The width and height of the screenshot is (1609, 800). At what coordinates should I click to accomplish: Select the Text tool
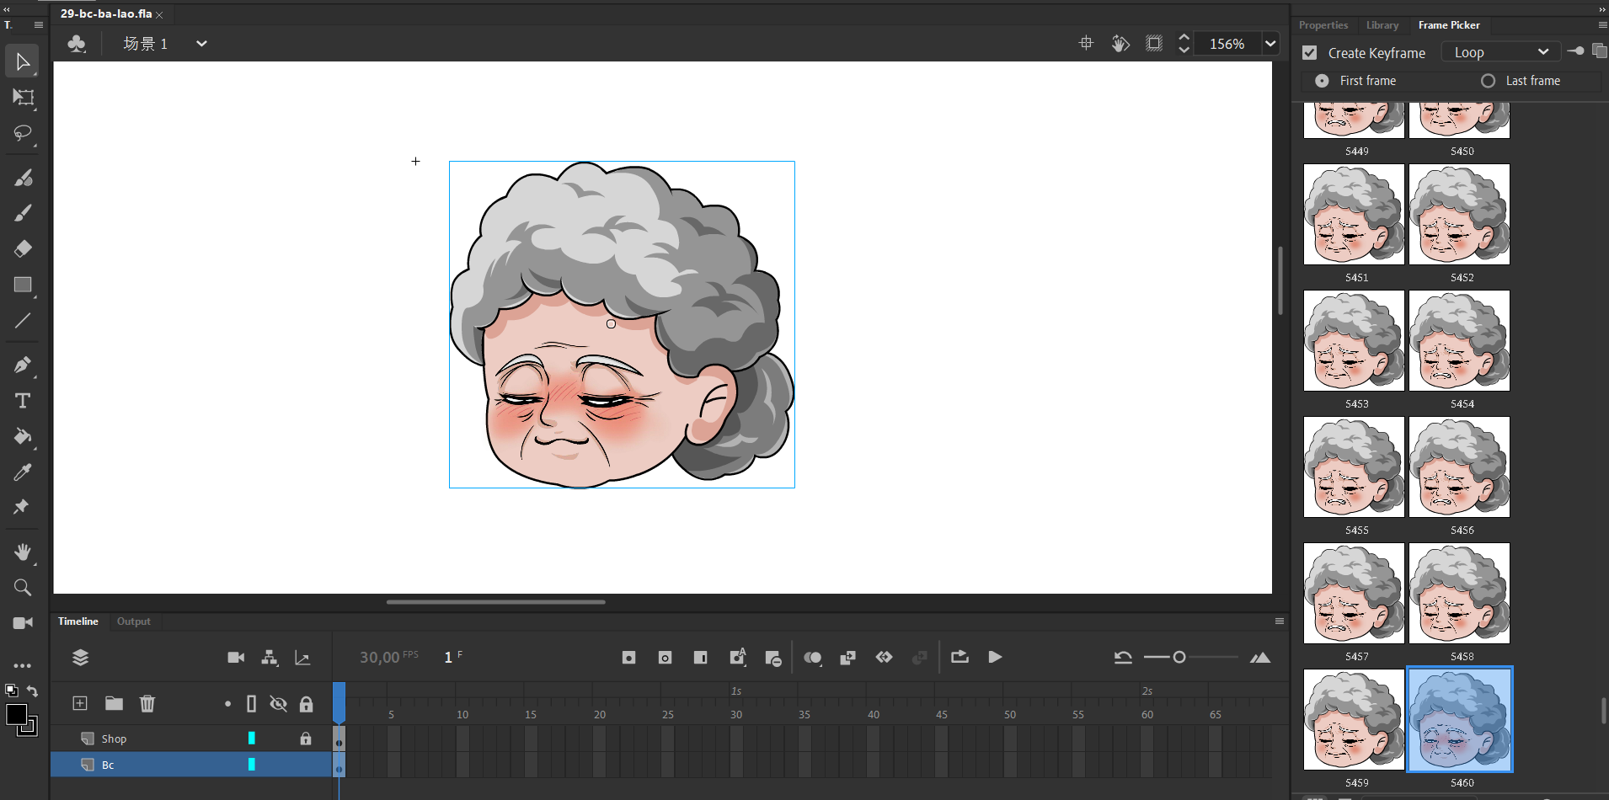point(23,401)
